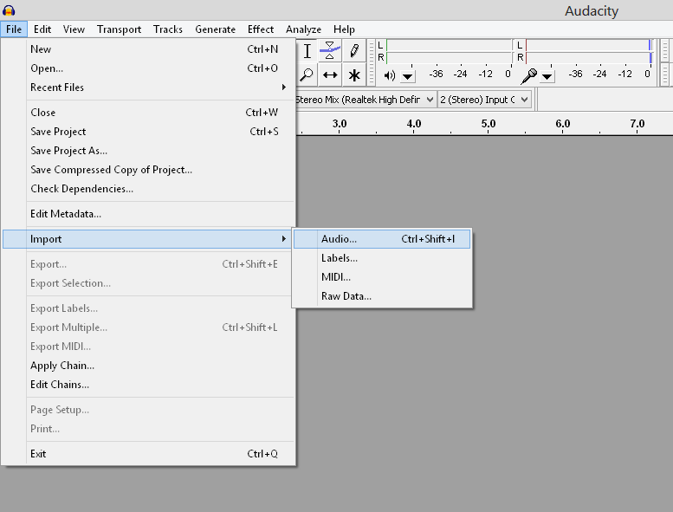Viewport: 673px width, 512px height.
Task: Open the Transport menu
Action: click(x=119, y=29)
